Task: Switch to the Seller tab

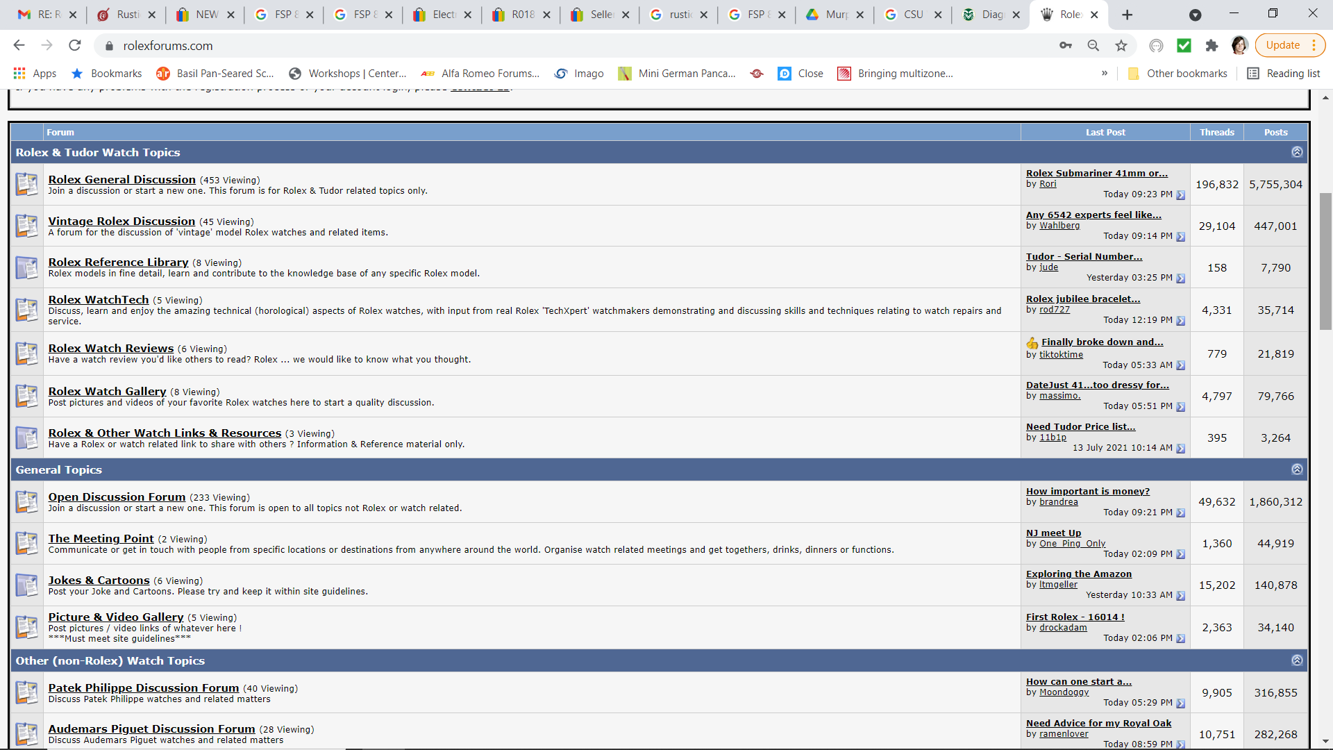Action: [598, 15]
